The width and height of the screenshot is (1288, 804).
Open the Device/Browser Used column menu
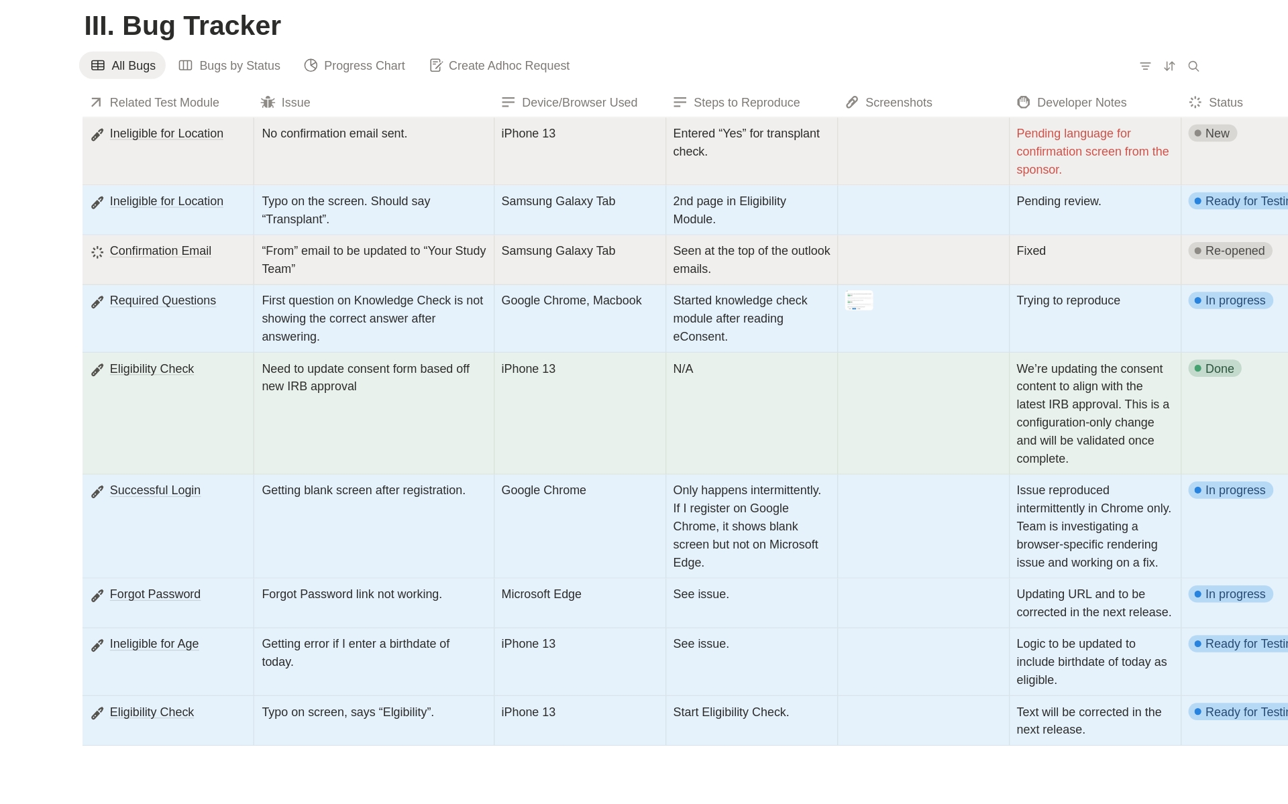click(580, 102)
